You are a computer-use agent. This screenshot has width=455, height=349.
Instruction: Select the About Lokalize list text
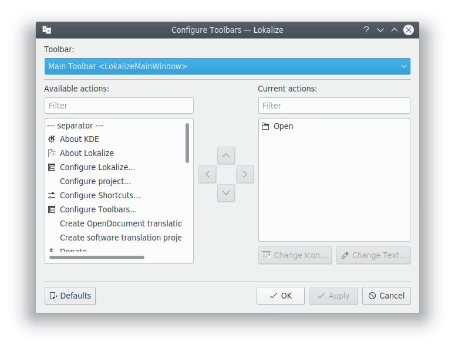(87, 153)
